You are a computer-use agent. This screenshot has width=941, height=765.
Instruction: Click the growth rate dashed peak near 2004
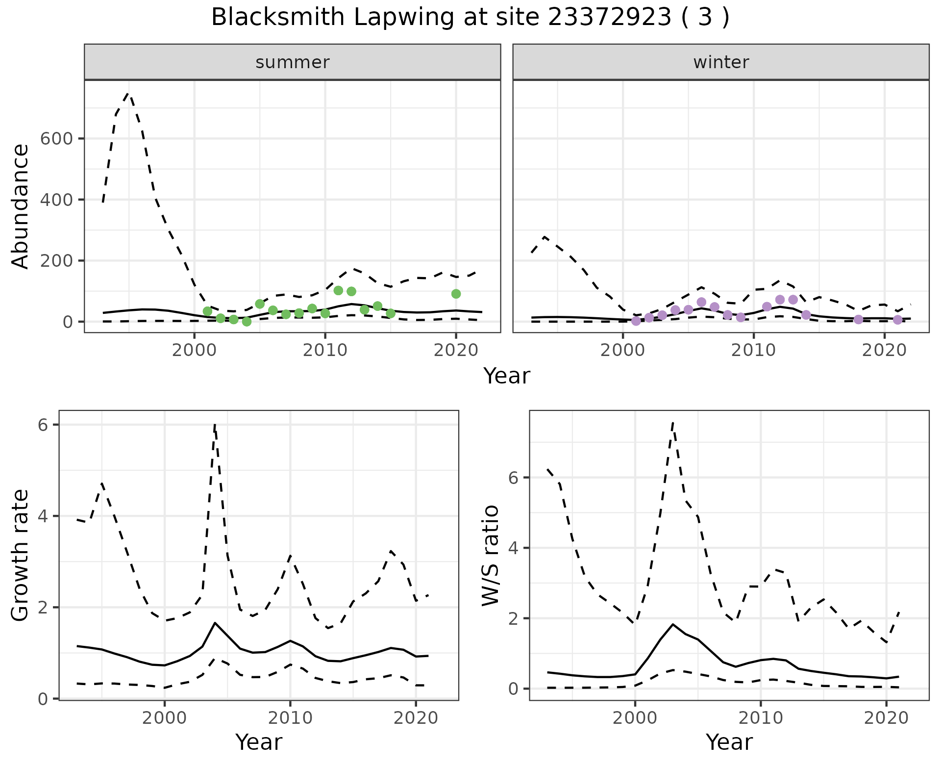click(215, 426)
